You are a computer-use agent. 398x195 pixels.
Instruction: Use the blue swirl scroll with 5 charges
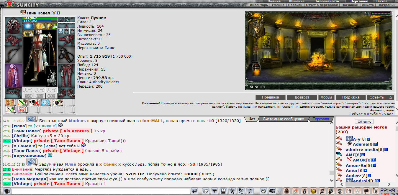46,103
